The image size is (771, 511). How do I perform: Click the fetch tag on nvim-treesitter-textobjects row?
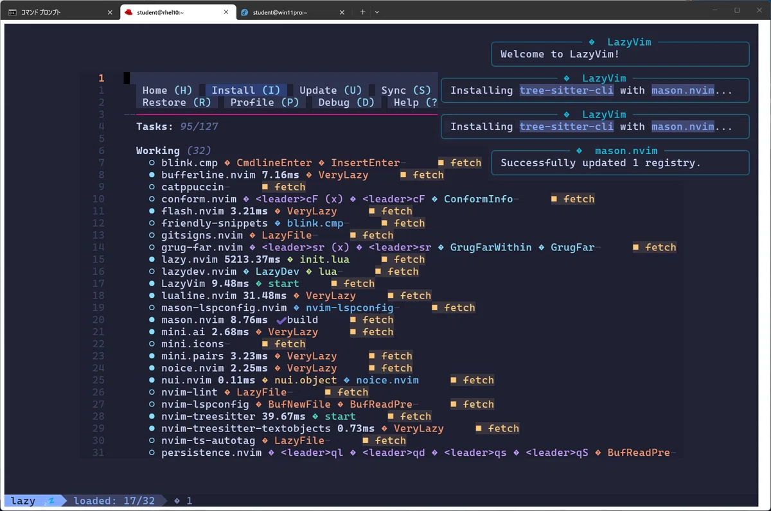[497, 428]
